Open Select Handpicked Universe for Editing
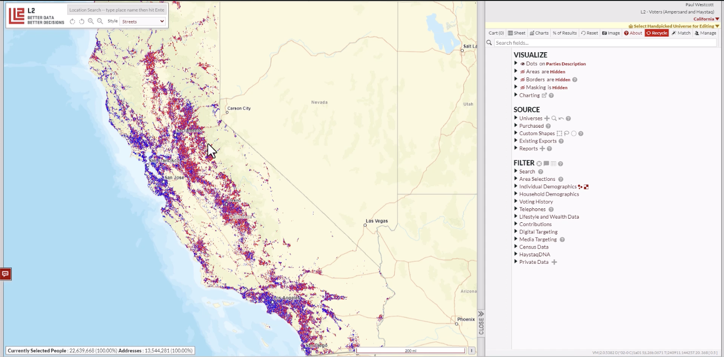724x357 pixels. pos(674,26)
